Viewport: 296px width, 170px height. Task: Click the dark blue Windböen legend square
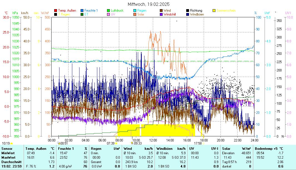coord(188,14)
